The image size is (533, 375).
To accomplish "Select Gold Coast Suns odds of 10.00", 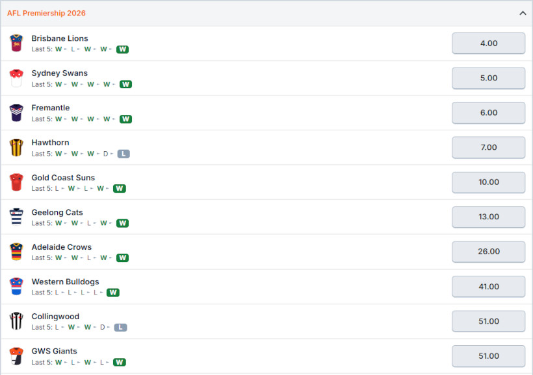I will (x=488, y=182).
